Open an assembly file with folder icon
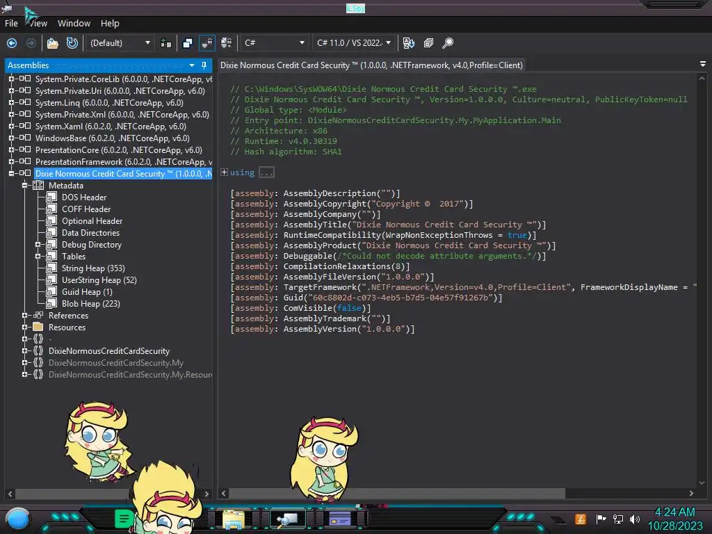The width and height of the screenshot is (712, 534). [x=53, y=43]
